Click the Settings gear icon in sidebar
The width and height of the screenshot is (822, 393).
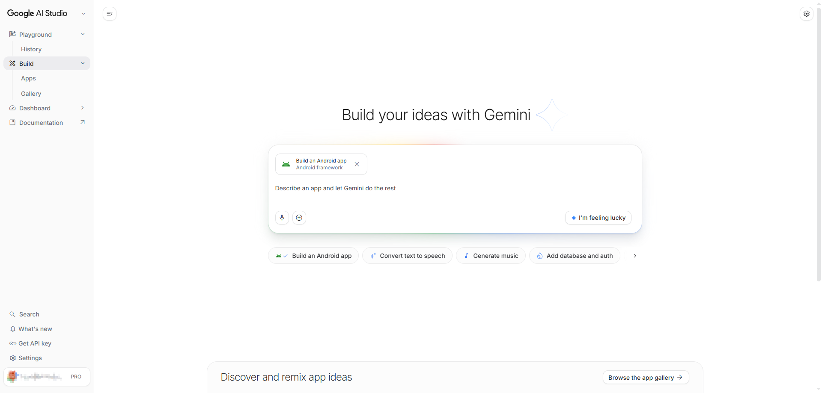[13, 358]
